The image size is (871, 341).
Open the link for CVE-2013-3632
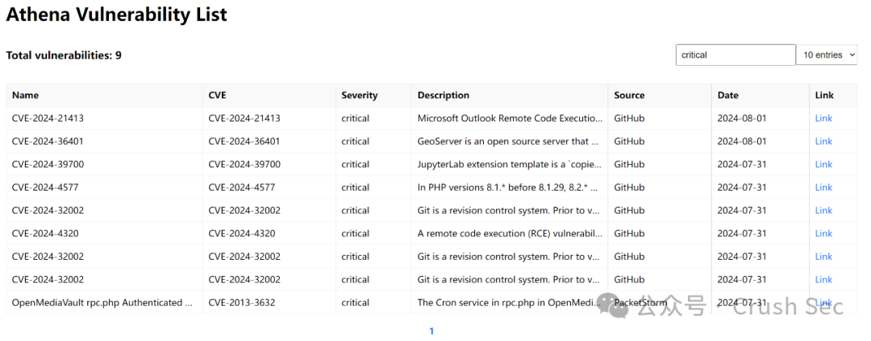pos(823,302)
